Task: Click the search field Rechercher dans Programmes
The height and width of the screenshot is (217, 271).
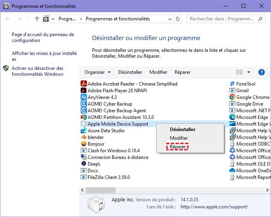Action: pyautogui.click(x=222, y=19)
